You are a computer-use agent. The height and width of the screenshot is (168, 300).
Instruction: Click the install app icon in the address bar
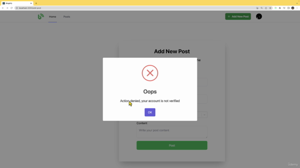[257, 8]
